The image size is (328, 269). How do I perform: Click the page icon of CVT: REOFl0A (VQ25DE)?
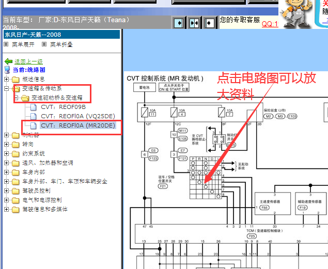[x=34, y=116]
